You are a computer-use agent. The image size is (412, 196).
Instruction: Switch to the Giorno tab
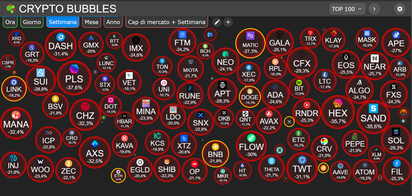[32, 22]
